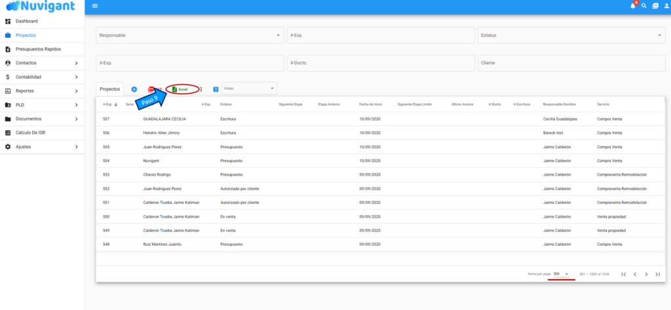Image resolution: width=671 pixels, height=310 pixels.
Task: Open the Vistas dropdown
Action: tap(249, 88)
